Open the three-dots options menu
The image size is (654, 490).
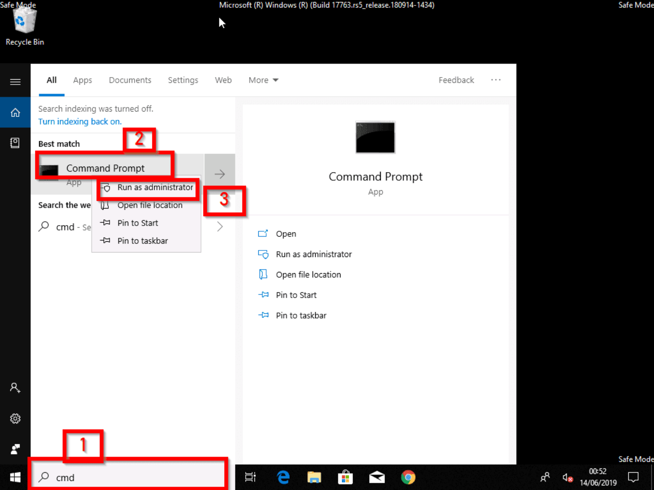pos(496,80)
